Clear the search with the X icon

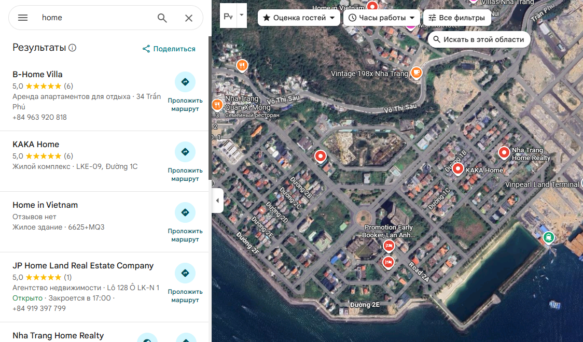(189, 18)
